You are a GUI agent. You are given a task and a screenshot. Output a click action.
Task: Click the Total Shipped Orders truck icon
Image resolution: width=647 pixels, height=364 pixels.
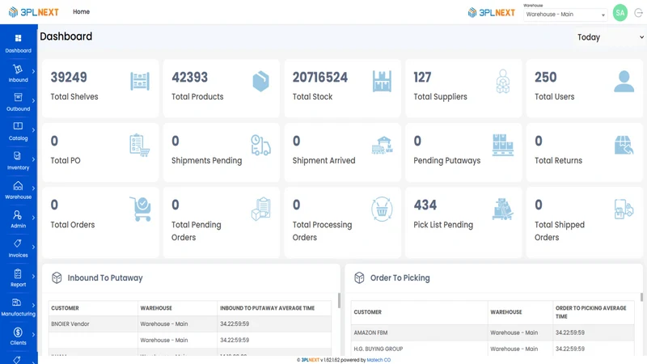624,209
